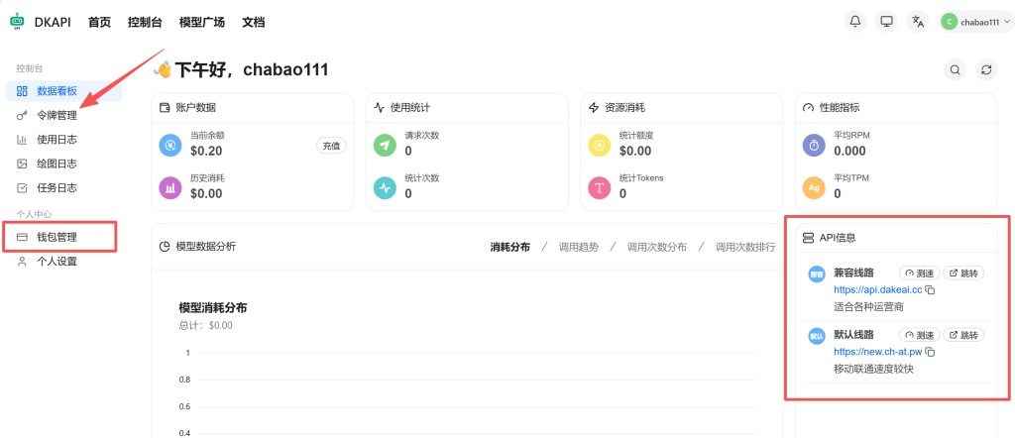Click the DKAPI brand name text

(53, 22)
